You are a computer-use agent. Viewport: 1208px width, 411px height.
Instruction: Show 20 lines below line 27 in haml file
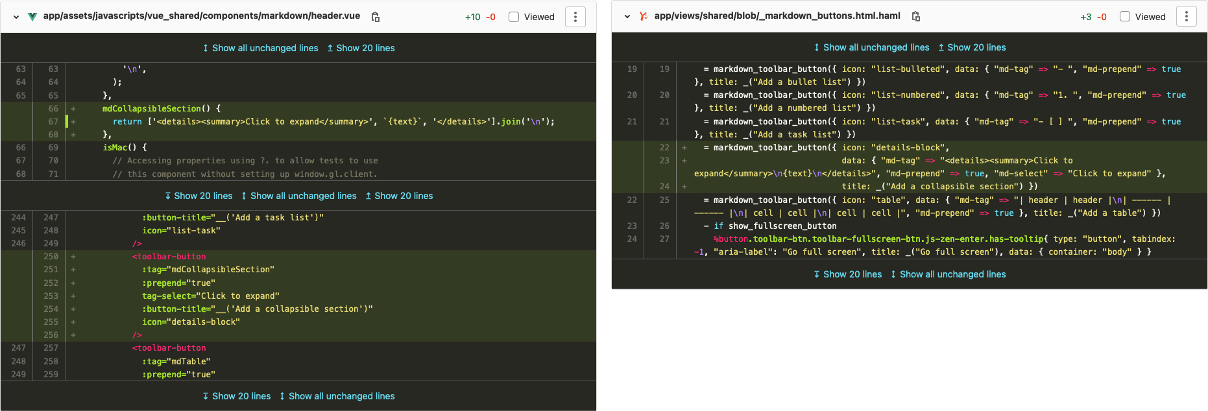(848, 274)
